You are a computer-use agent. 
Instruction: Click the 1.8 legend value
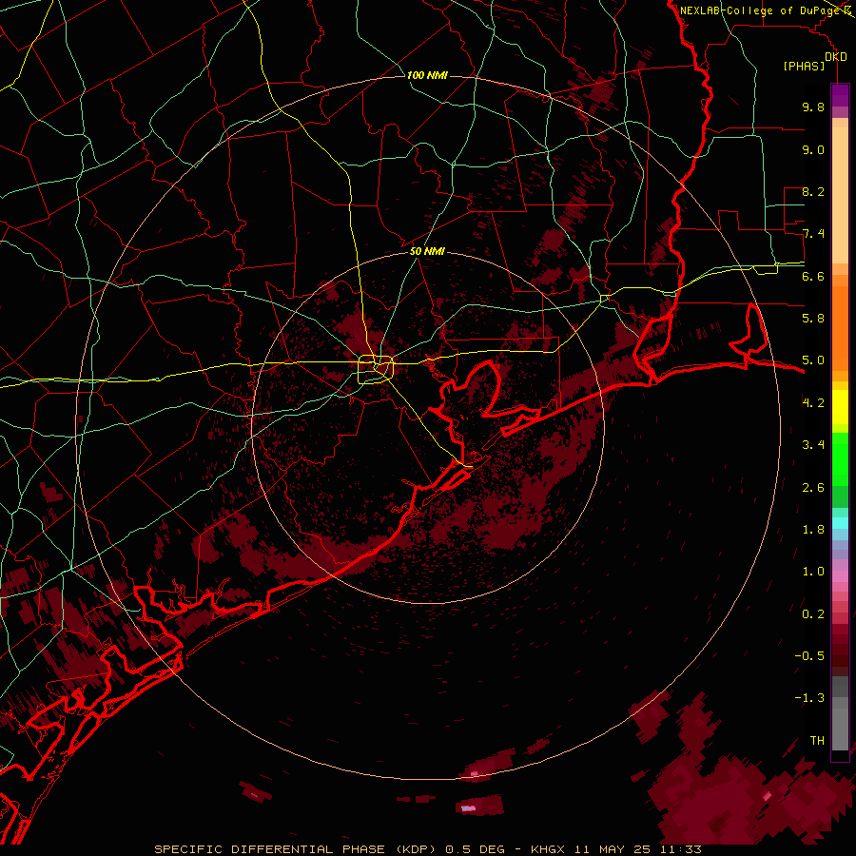pyautogui.click(x=813, y=530)
